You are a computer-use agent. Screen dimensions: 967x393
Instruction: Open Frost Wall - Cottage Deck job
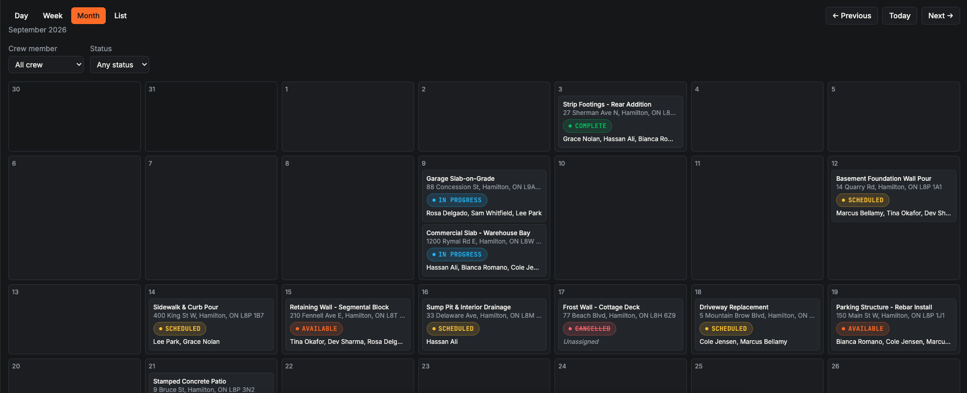click(620, 325)
